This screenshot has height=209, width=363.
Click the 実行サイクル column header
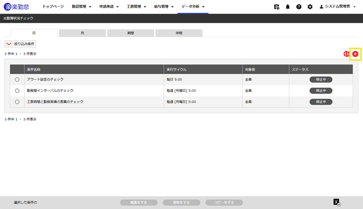[203, 70]
